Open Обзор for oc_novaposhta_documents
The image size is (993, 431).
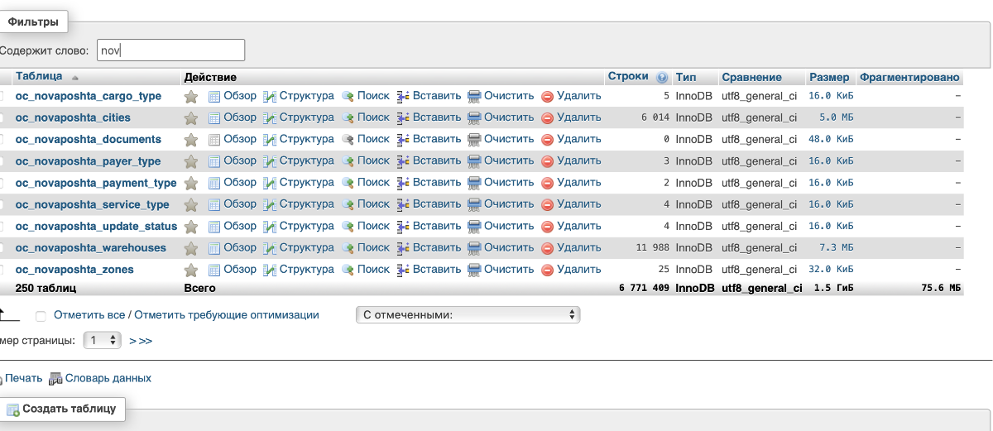coord(233,139)
